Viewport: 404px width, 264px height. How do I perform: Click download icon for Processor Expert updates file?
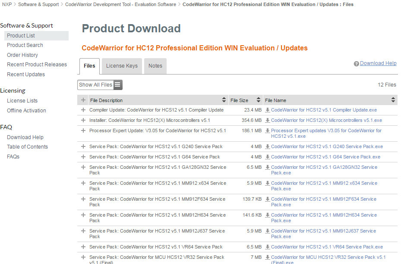coord(268,131)
